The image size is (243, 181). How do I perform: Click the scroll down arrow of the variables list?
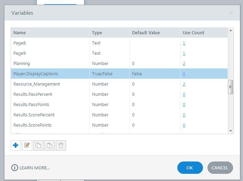[x=231, y=131]
